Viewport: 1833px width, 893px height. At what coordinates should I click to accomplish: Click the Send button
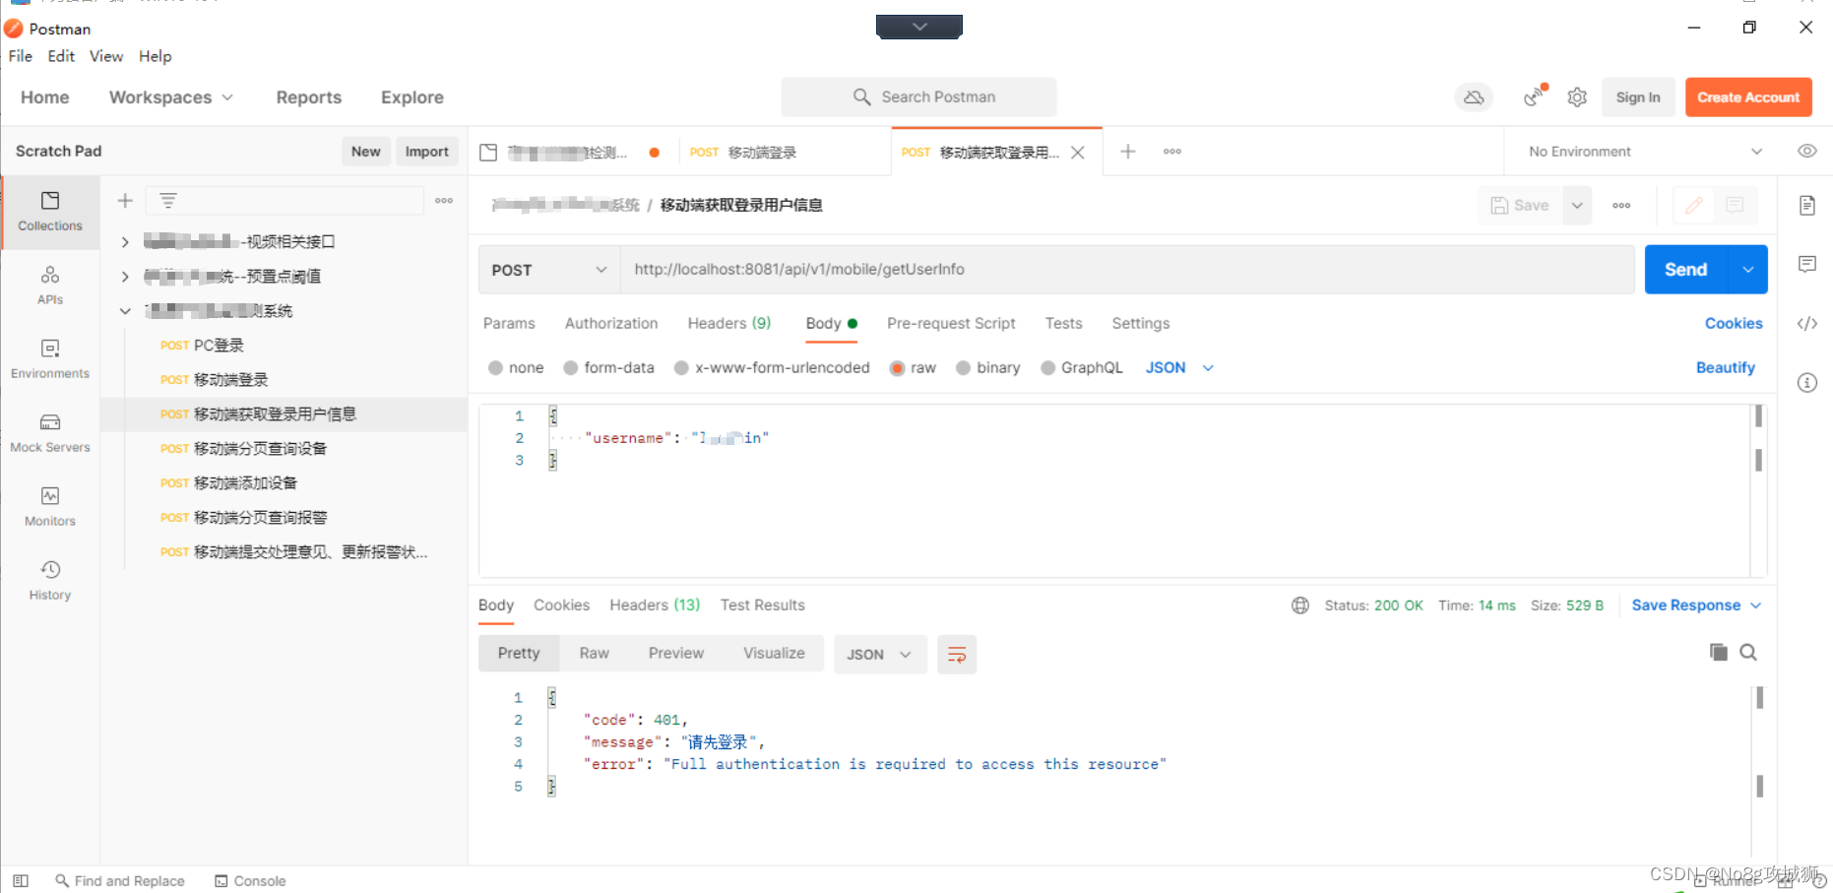(1686, 270)
